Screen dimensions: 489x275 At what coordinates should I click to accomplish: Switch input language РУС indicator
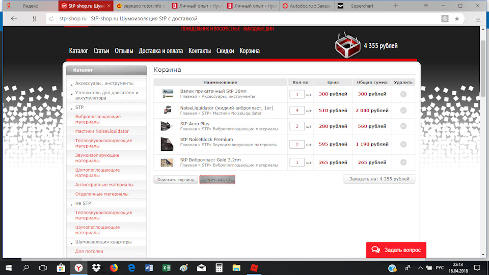pyautogui.click(x=440, y=268)
